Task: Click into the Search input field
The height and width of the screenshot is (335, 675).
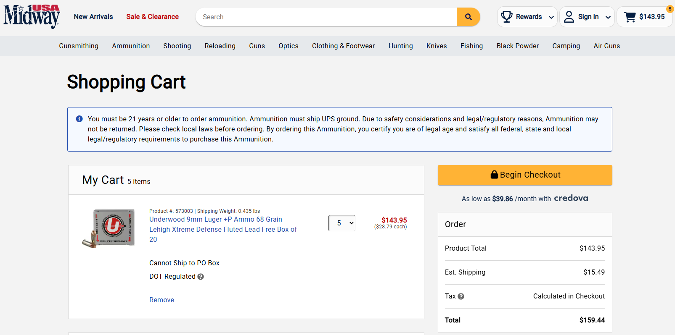Action: coord(326,17)
